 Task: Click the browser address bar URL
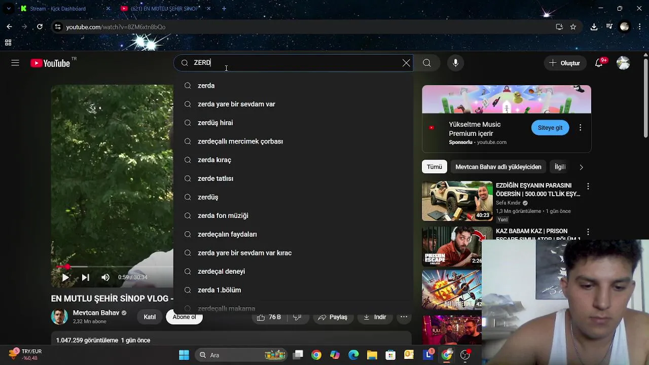pyautogui.click(x=116, y=27)
